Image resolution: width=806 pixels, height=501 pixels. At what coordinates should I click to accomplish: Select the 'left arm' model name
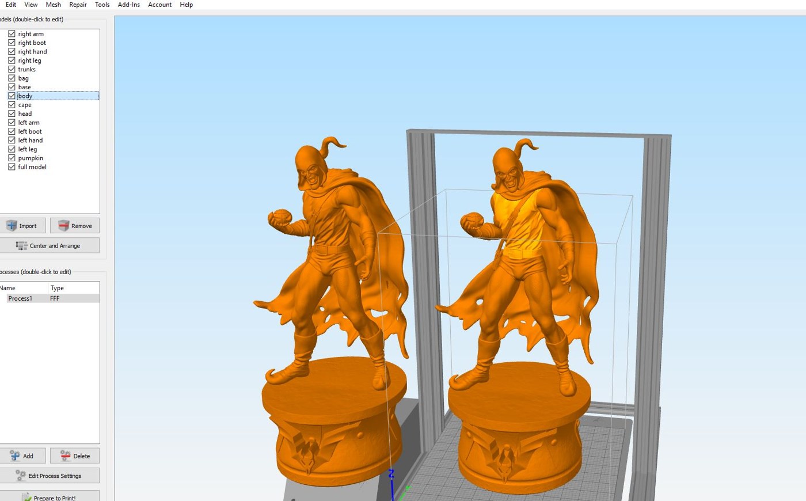click(29, 123)
